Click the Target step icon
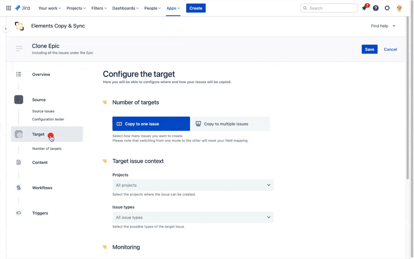 point(19,134)
